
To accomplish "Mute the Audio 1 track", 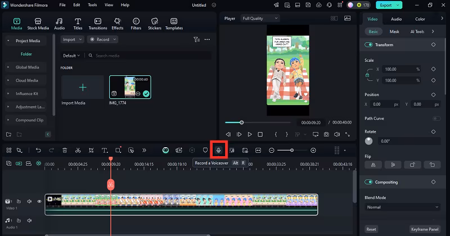I will (29, 220).
